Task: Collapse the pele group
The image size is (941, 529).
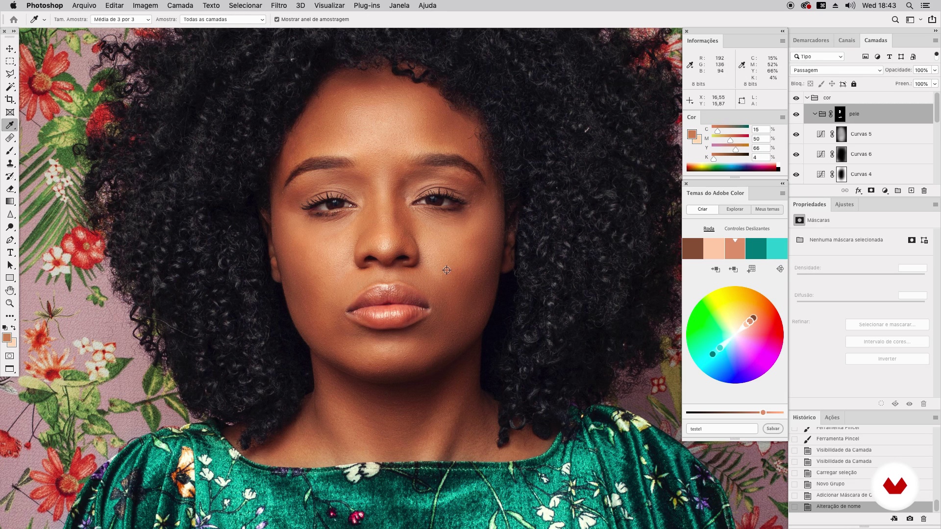Action: [815, 114]
